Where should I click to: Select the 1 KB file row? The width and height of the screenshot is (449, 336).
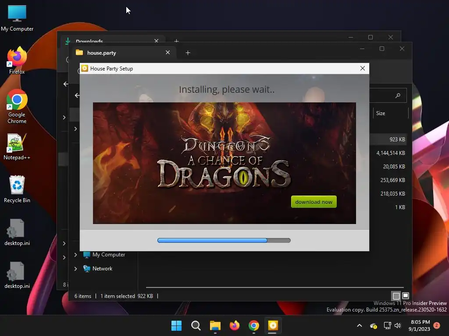point(388,207)
